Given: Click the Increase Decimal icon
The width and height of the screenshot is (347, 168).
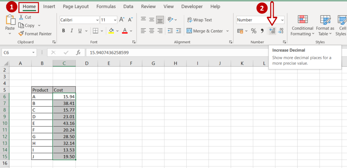Looking at the screenshot, I should pos(272,31).
